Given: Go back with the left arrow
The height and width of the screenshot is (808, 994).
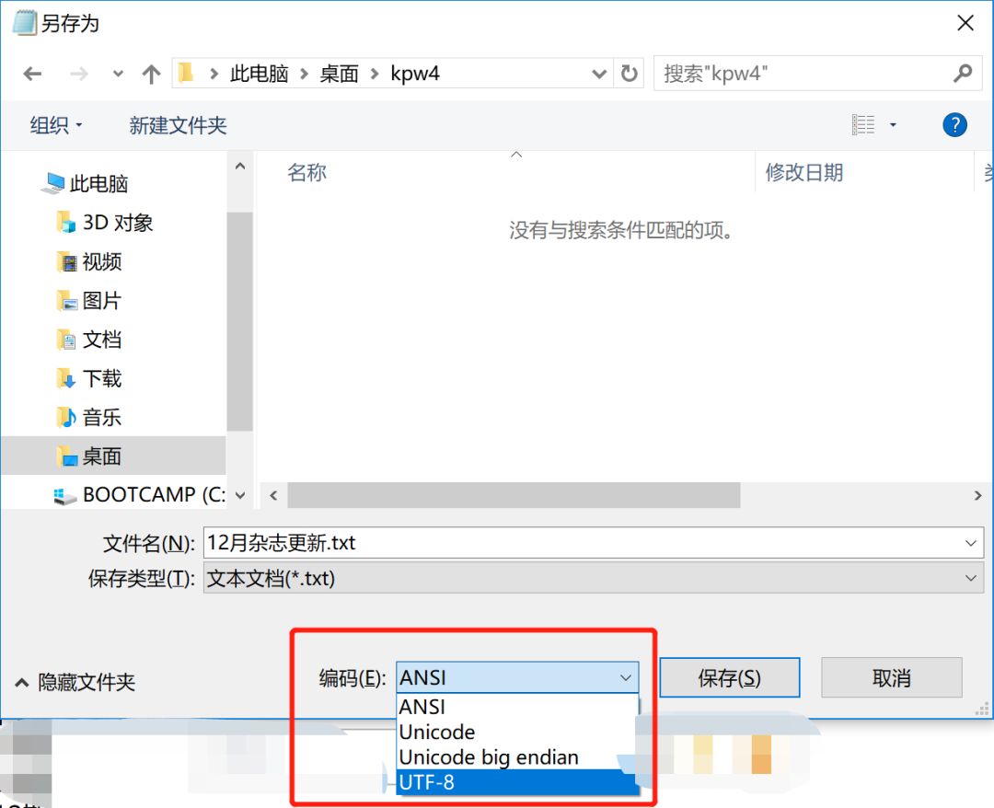Looking at the screenshot, I should pos(32,75).
